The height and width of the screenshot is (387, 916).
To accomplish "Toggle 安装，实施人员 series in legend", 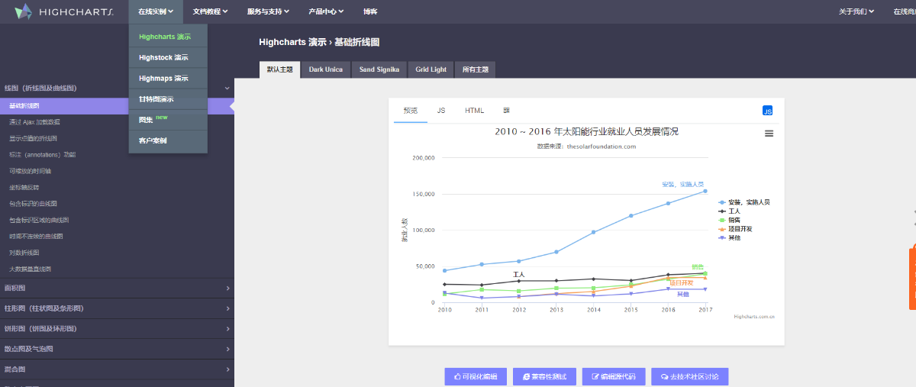I will click(x=743, y=202).
